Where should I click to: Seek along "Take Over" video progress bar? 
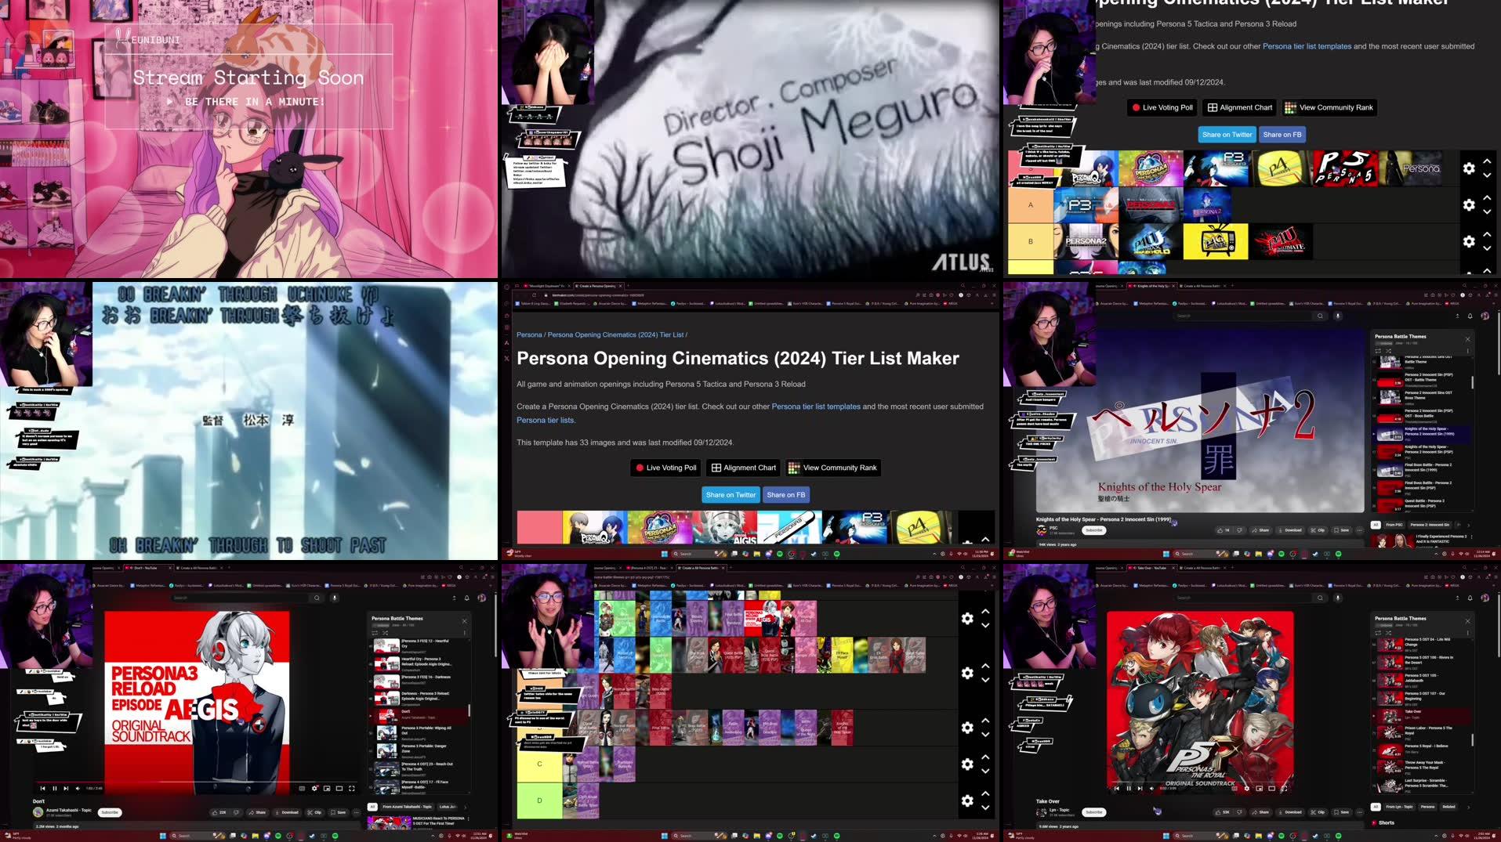(x=1199, y=782)
